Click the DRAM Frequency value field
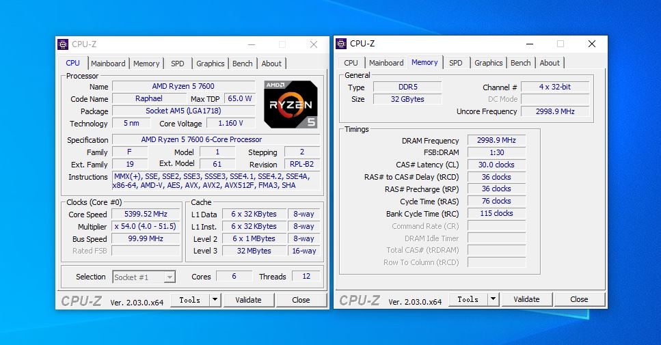Image resolution: width=661 pixels, height=345 pixels. (496, 140)
